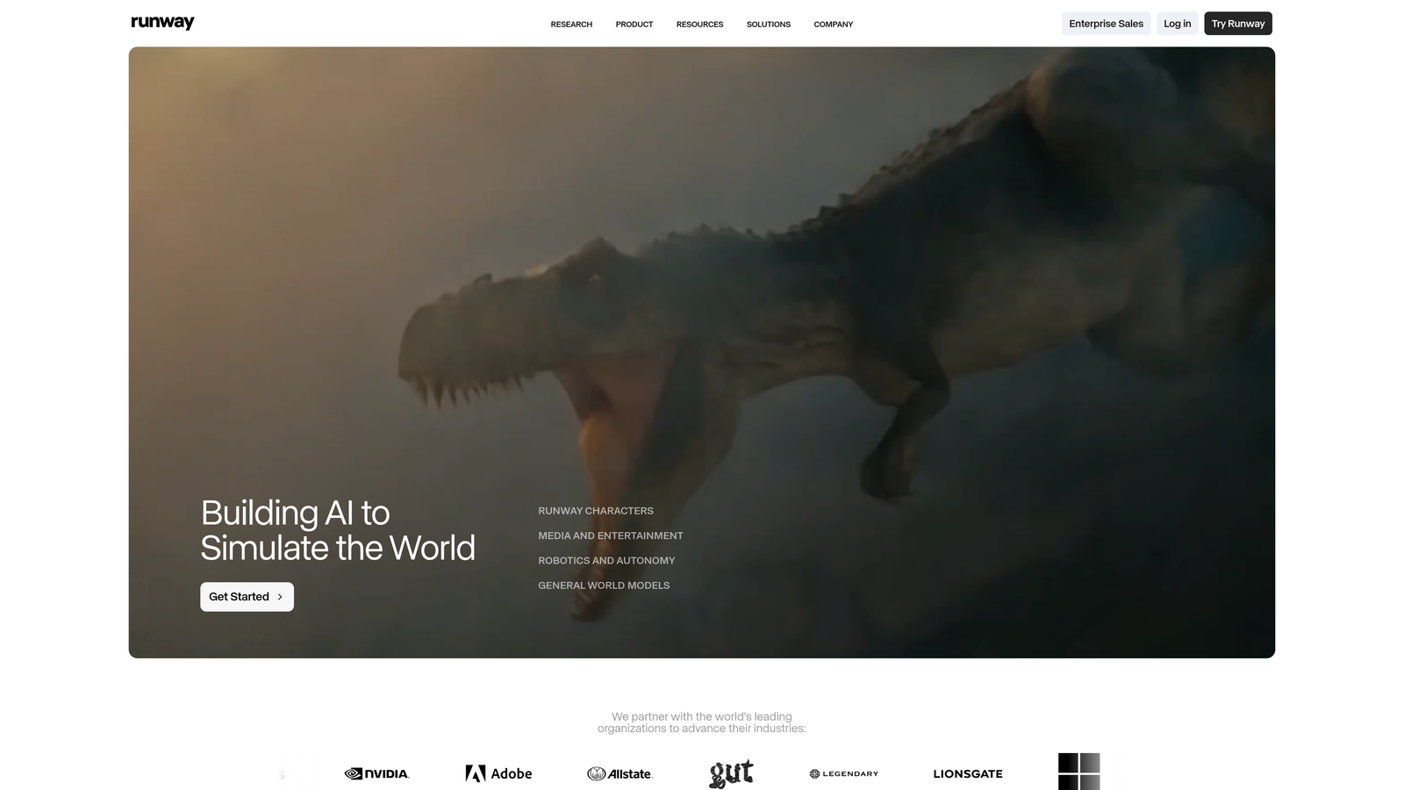This screenshot has width=1404, height=790.
Task: Click the Log in button
Action: (1177, 23)
